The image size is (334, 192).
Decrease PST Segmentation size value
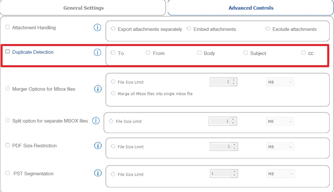234,175
